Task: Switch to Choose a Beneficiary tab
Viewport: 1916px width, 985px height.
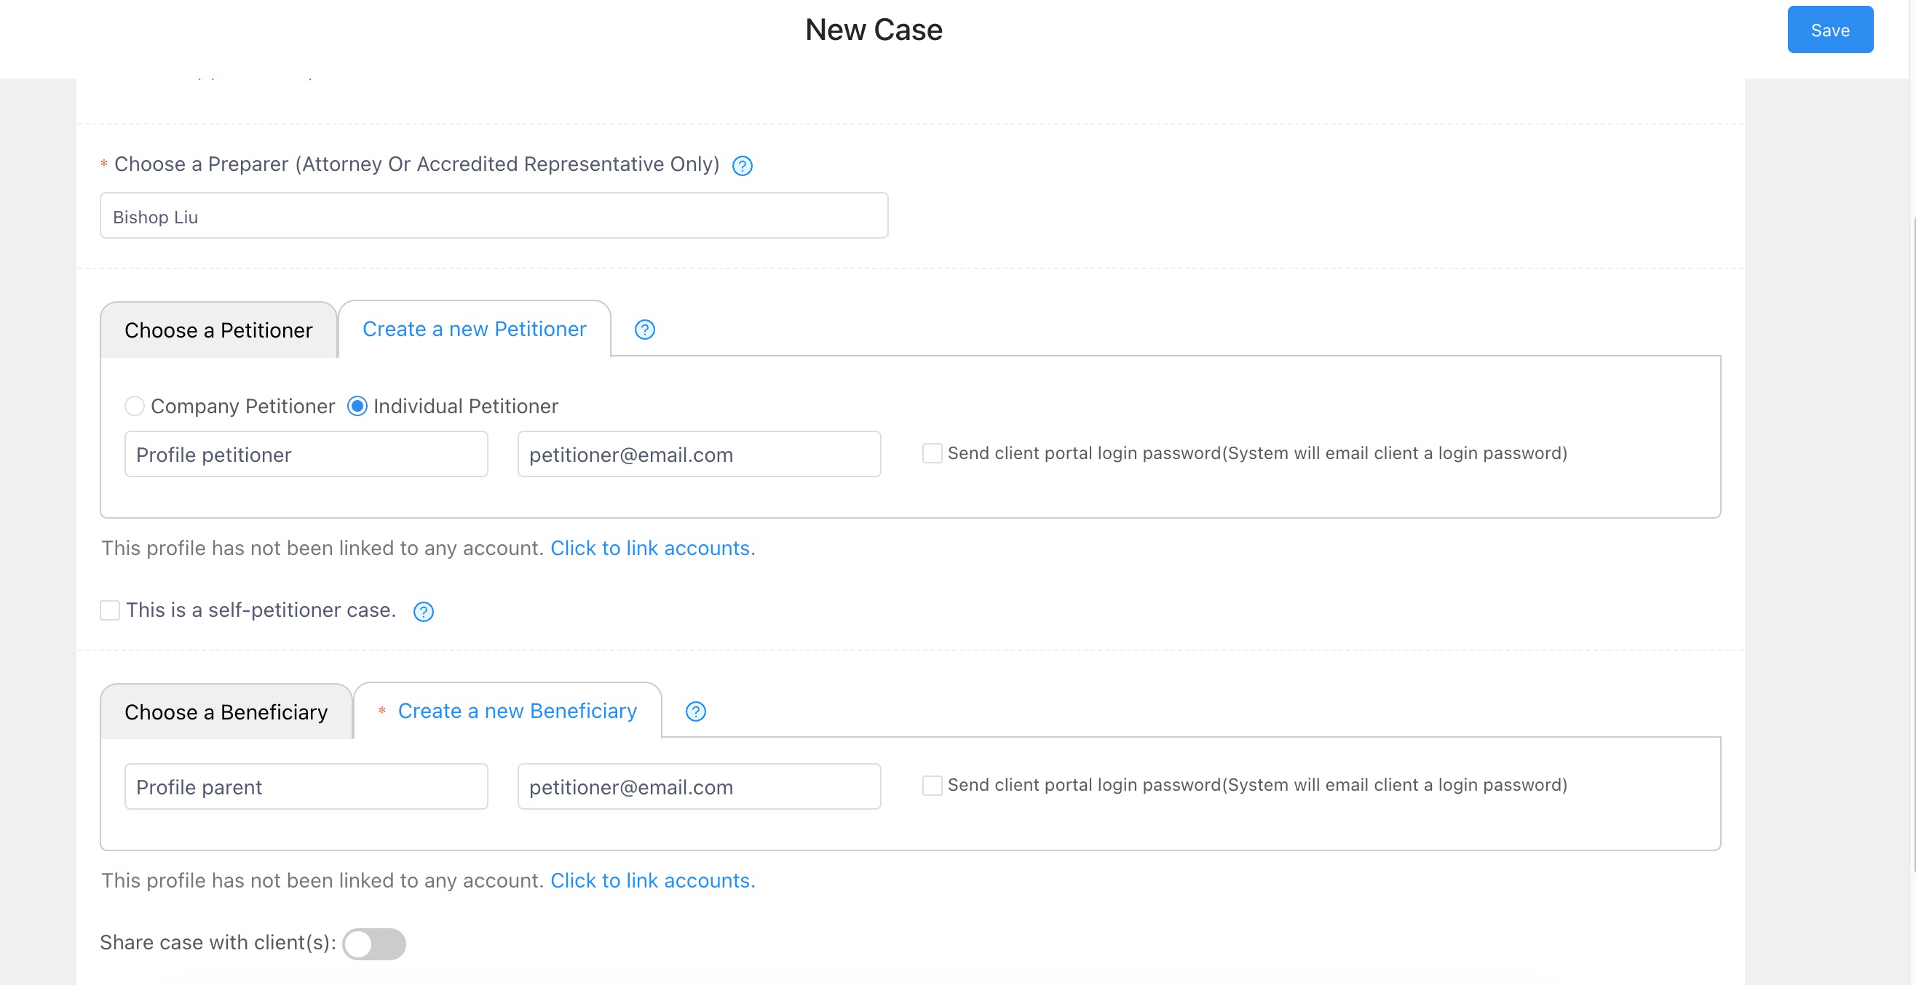Action: (226, 711)
